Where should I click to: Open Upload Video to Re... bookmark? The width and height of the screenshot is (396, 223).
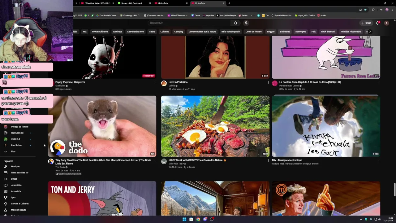[x=282, y=15]
